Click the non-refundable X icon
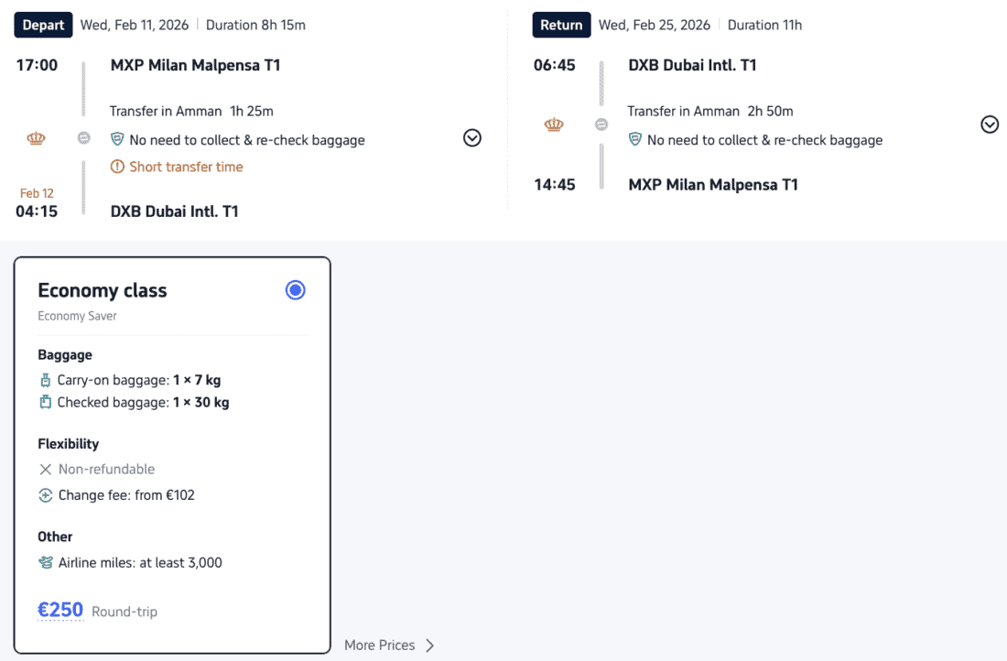Screen dimensions: 1007x661 pyautogui.click(x=46, y=469)
